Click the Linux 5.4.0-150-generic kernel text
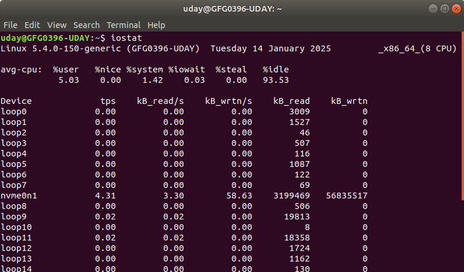This screenshot has height=272, width=464. tap(60, 48)
